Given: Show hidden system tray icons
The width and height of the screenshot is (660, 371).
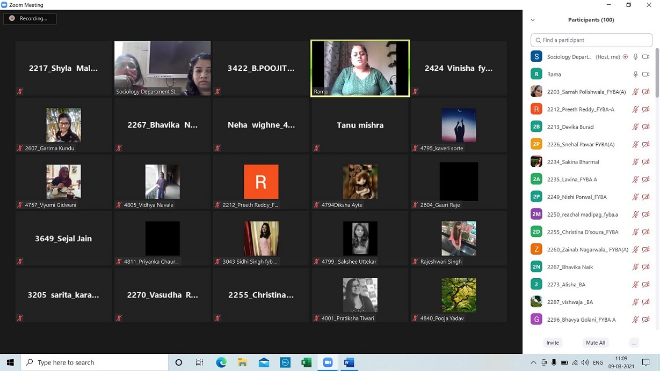Looking at the screenshot, I should (533, 362).
